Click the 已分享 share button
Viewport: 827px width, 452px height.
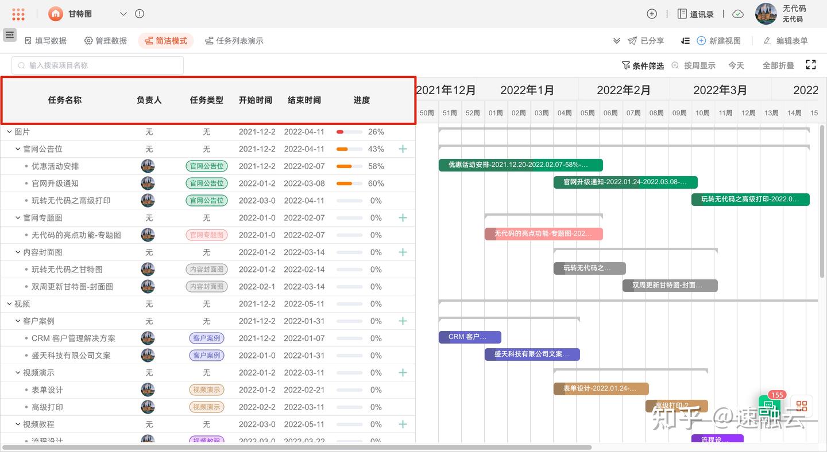[646, 41]
